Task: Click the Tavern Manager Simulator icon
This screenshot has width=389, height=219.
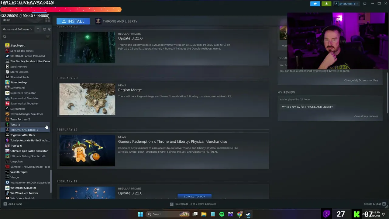Action: (x=7, y=114)
